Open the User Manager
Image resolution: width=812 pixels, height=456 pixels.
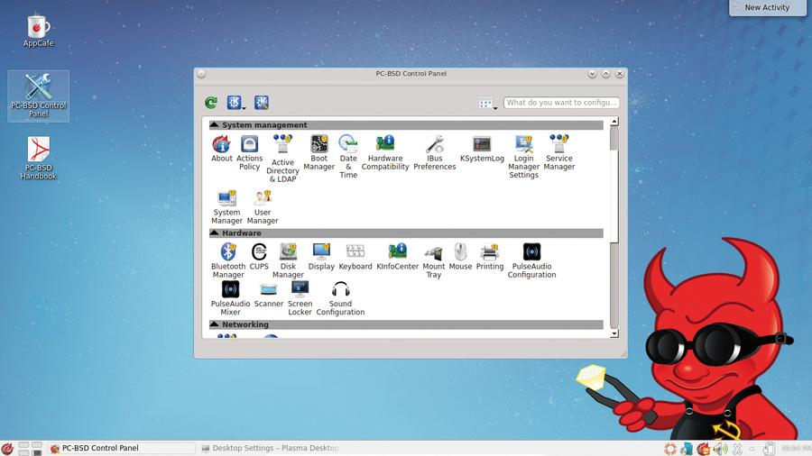(x=263, y=206)
